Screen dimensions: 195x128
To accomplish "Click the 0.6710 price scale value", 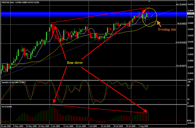I will tap(191, 17).
